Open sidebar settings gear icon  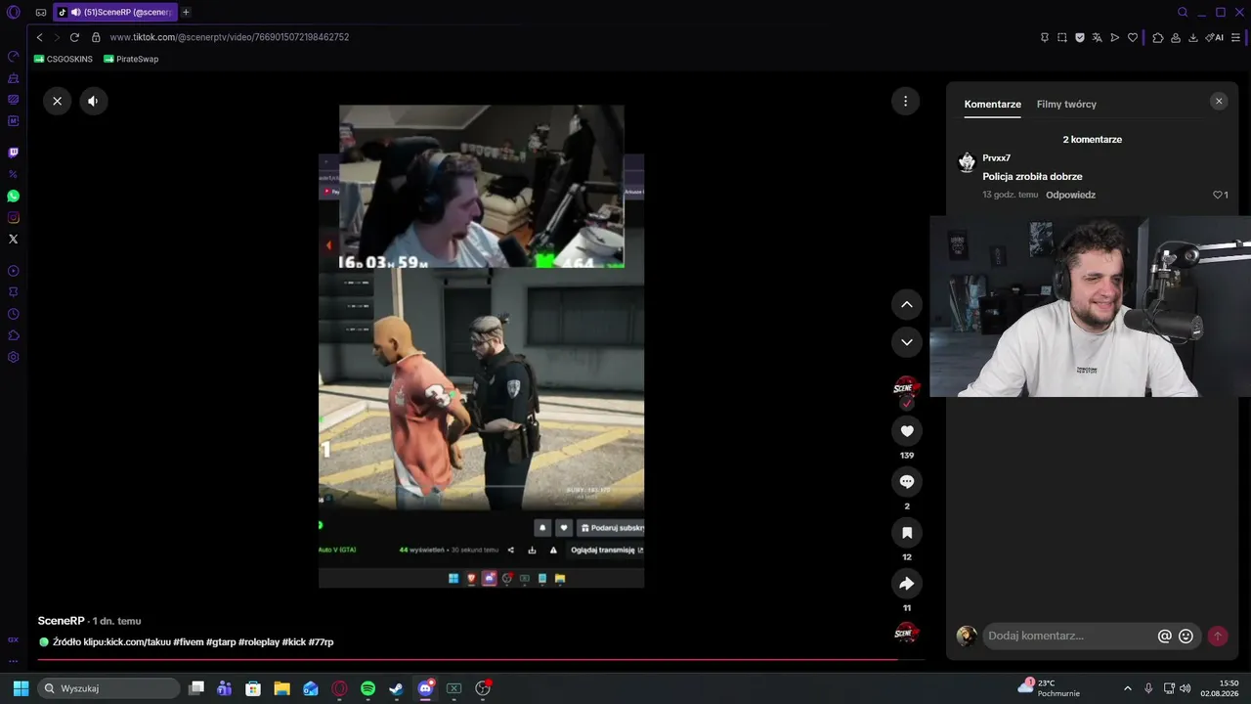click(x=14, y=357)
